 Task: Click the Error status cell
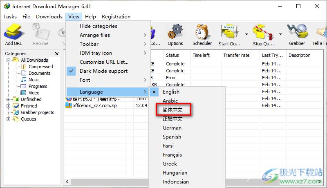coord(171,78)
